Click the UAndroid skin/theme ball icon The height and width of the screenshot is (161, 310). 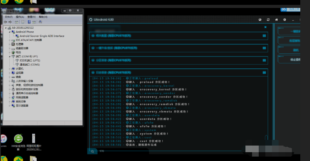pyautogui.click(x=260, y=20)
